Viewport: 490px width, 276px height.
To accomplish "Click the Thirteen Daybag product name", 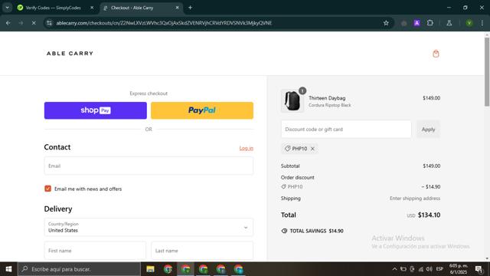I will [x=327, y=98].
